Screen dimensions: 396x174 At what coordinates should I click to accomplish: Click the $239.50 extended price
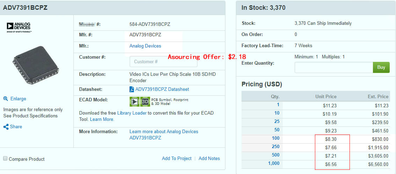[380, 123]
